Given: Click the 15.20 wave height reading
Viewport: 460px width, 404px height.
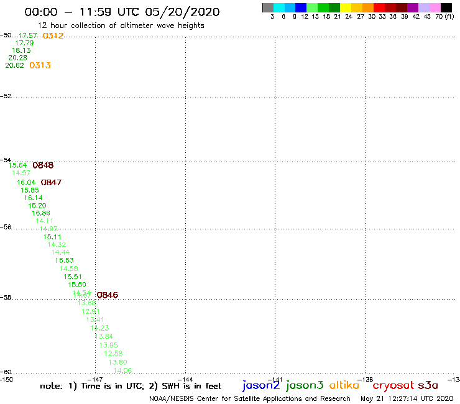Looking at the screenshot, I should tap(37, 206).
